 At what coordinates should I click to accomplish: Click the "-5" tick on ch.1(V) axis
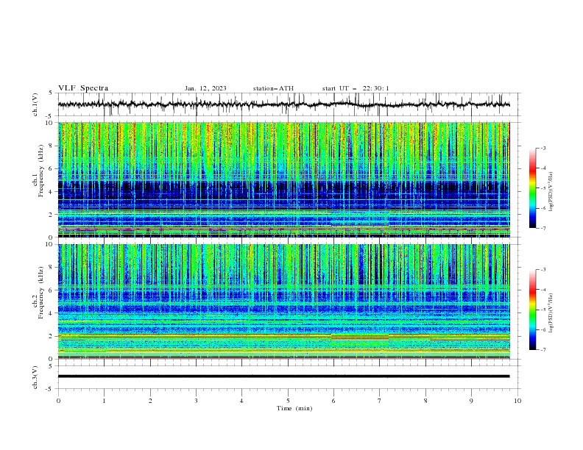50,116
